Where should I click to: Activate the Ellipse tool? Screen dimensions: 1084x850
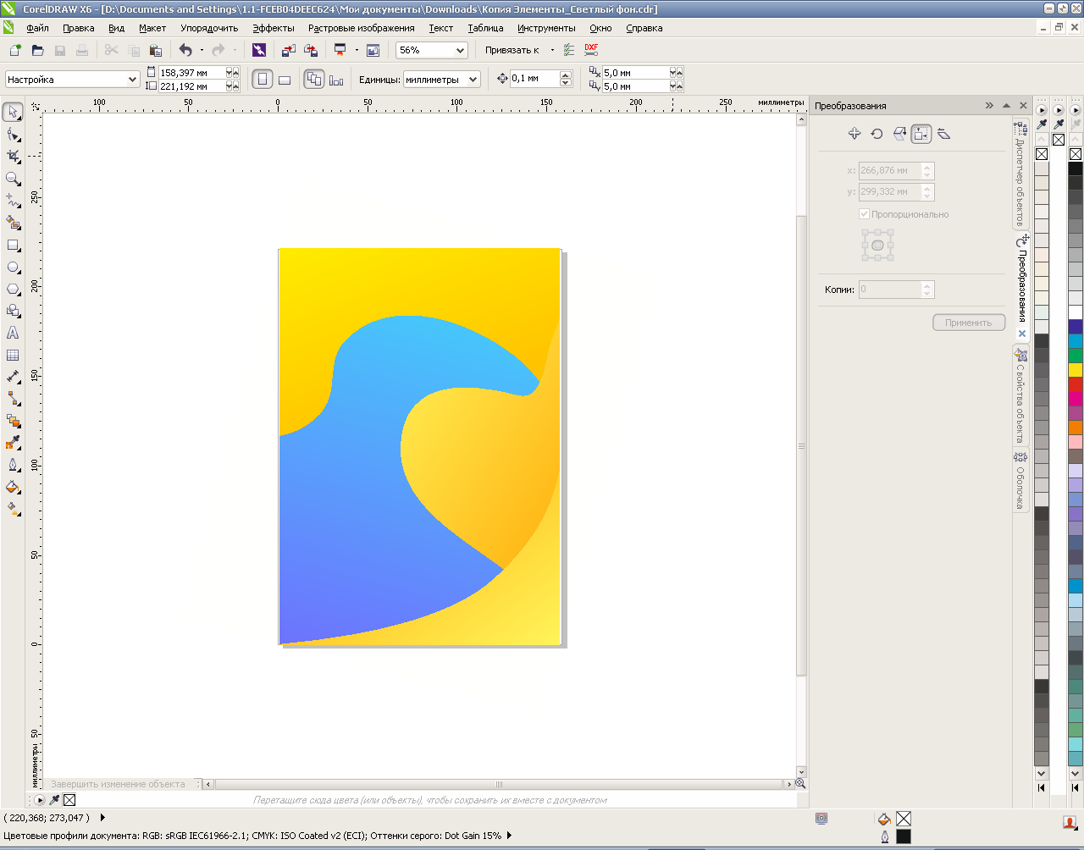pyautogui.click(x=13, y=268)
